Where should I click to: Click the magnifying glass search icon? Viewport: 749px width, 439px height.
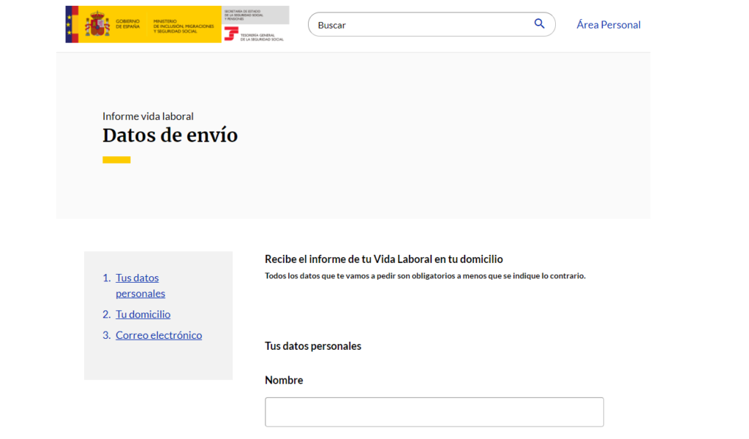[x=539, y=24]
